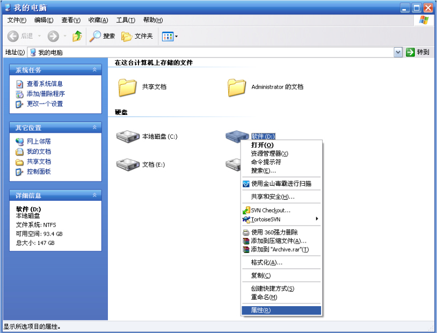Click 查看系统信息 link

45,84
